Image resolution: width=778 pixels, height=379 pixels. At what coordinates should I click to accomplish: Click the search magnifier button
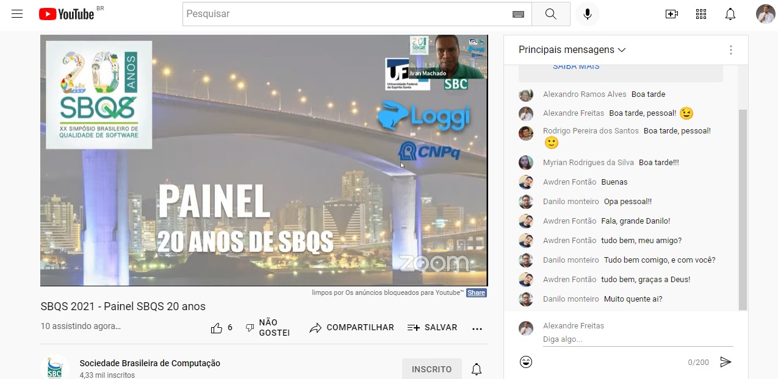550,14
